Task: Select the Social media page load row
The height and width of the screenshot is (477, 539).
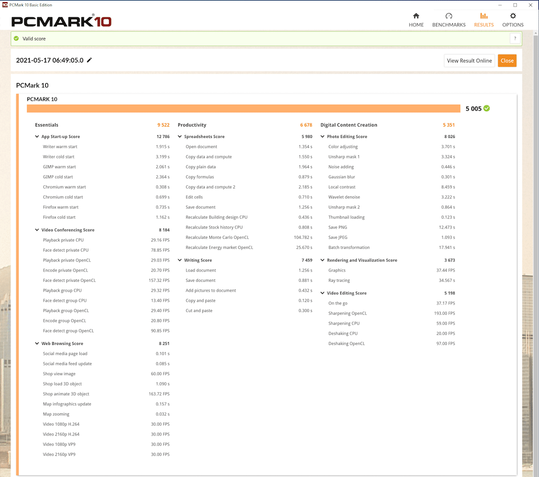Action: click(x=106, y=354)
